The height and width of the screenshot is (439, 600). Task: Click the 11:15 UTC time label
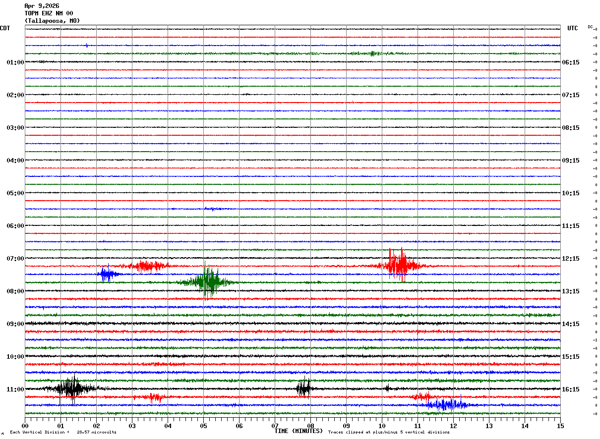[x=571, y=226]
